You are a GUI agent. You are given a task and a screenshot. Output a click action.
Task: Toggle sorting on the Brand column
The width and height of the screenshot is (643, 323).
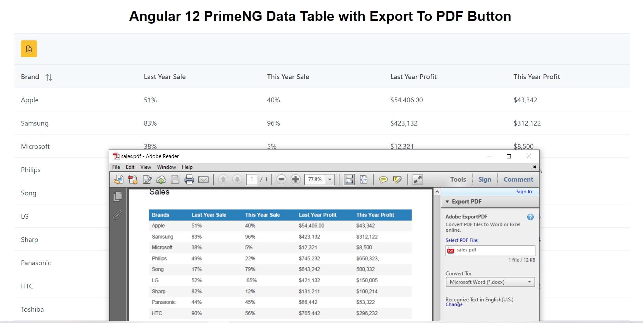(x=49, y=77)
